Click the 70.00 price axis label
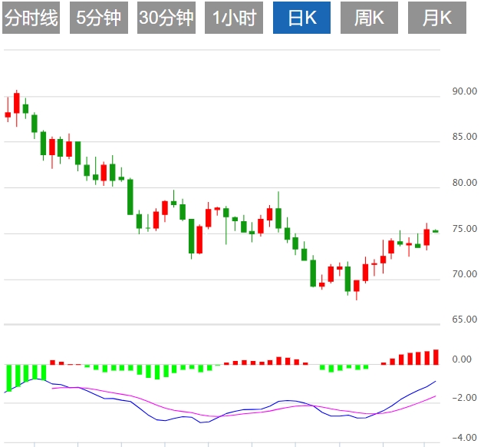484x447 pixels. tap(465, 274)
